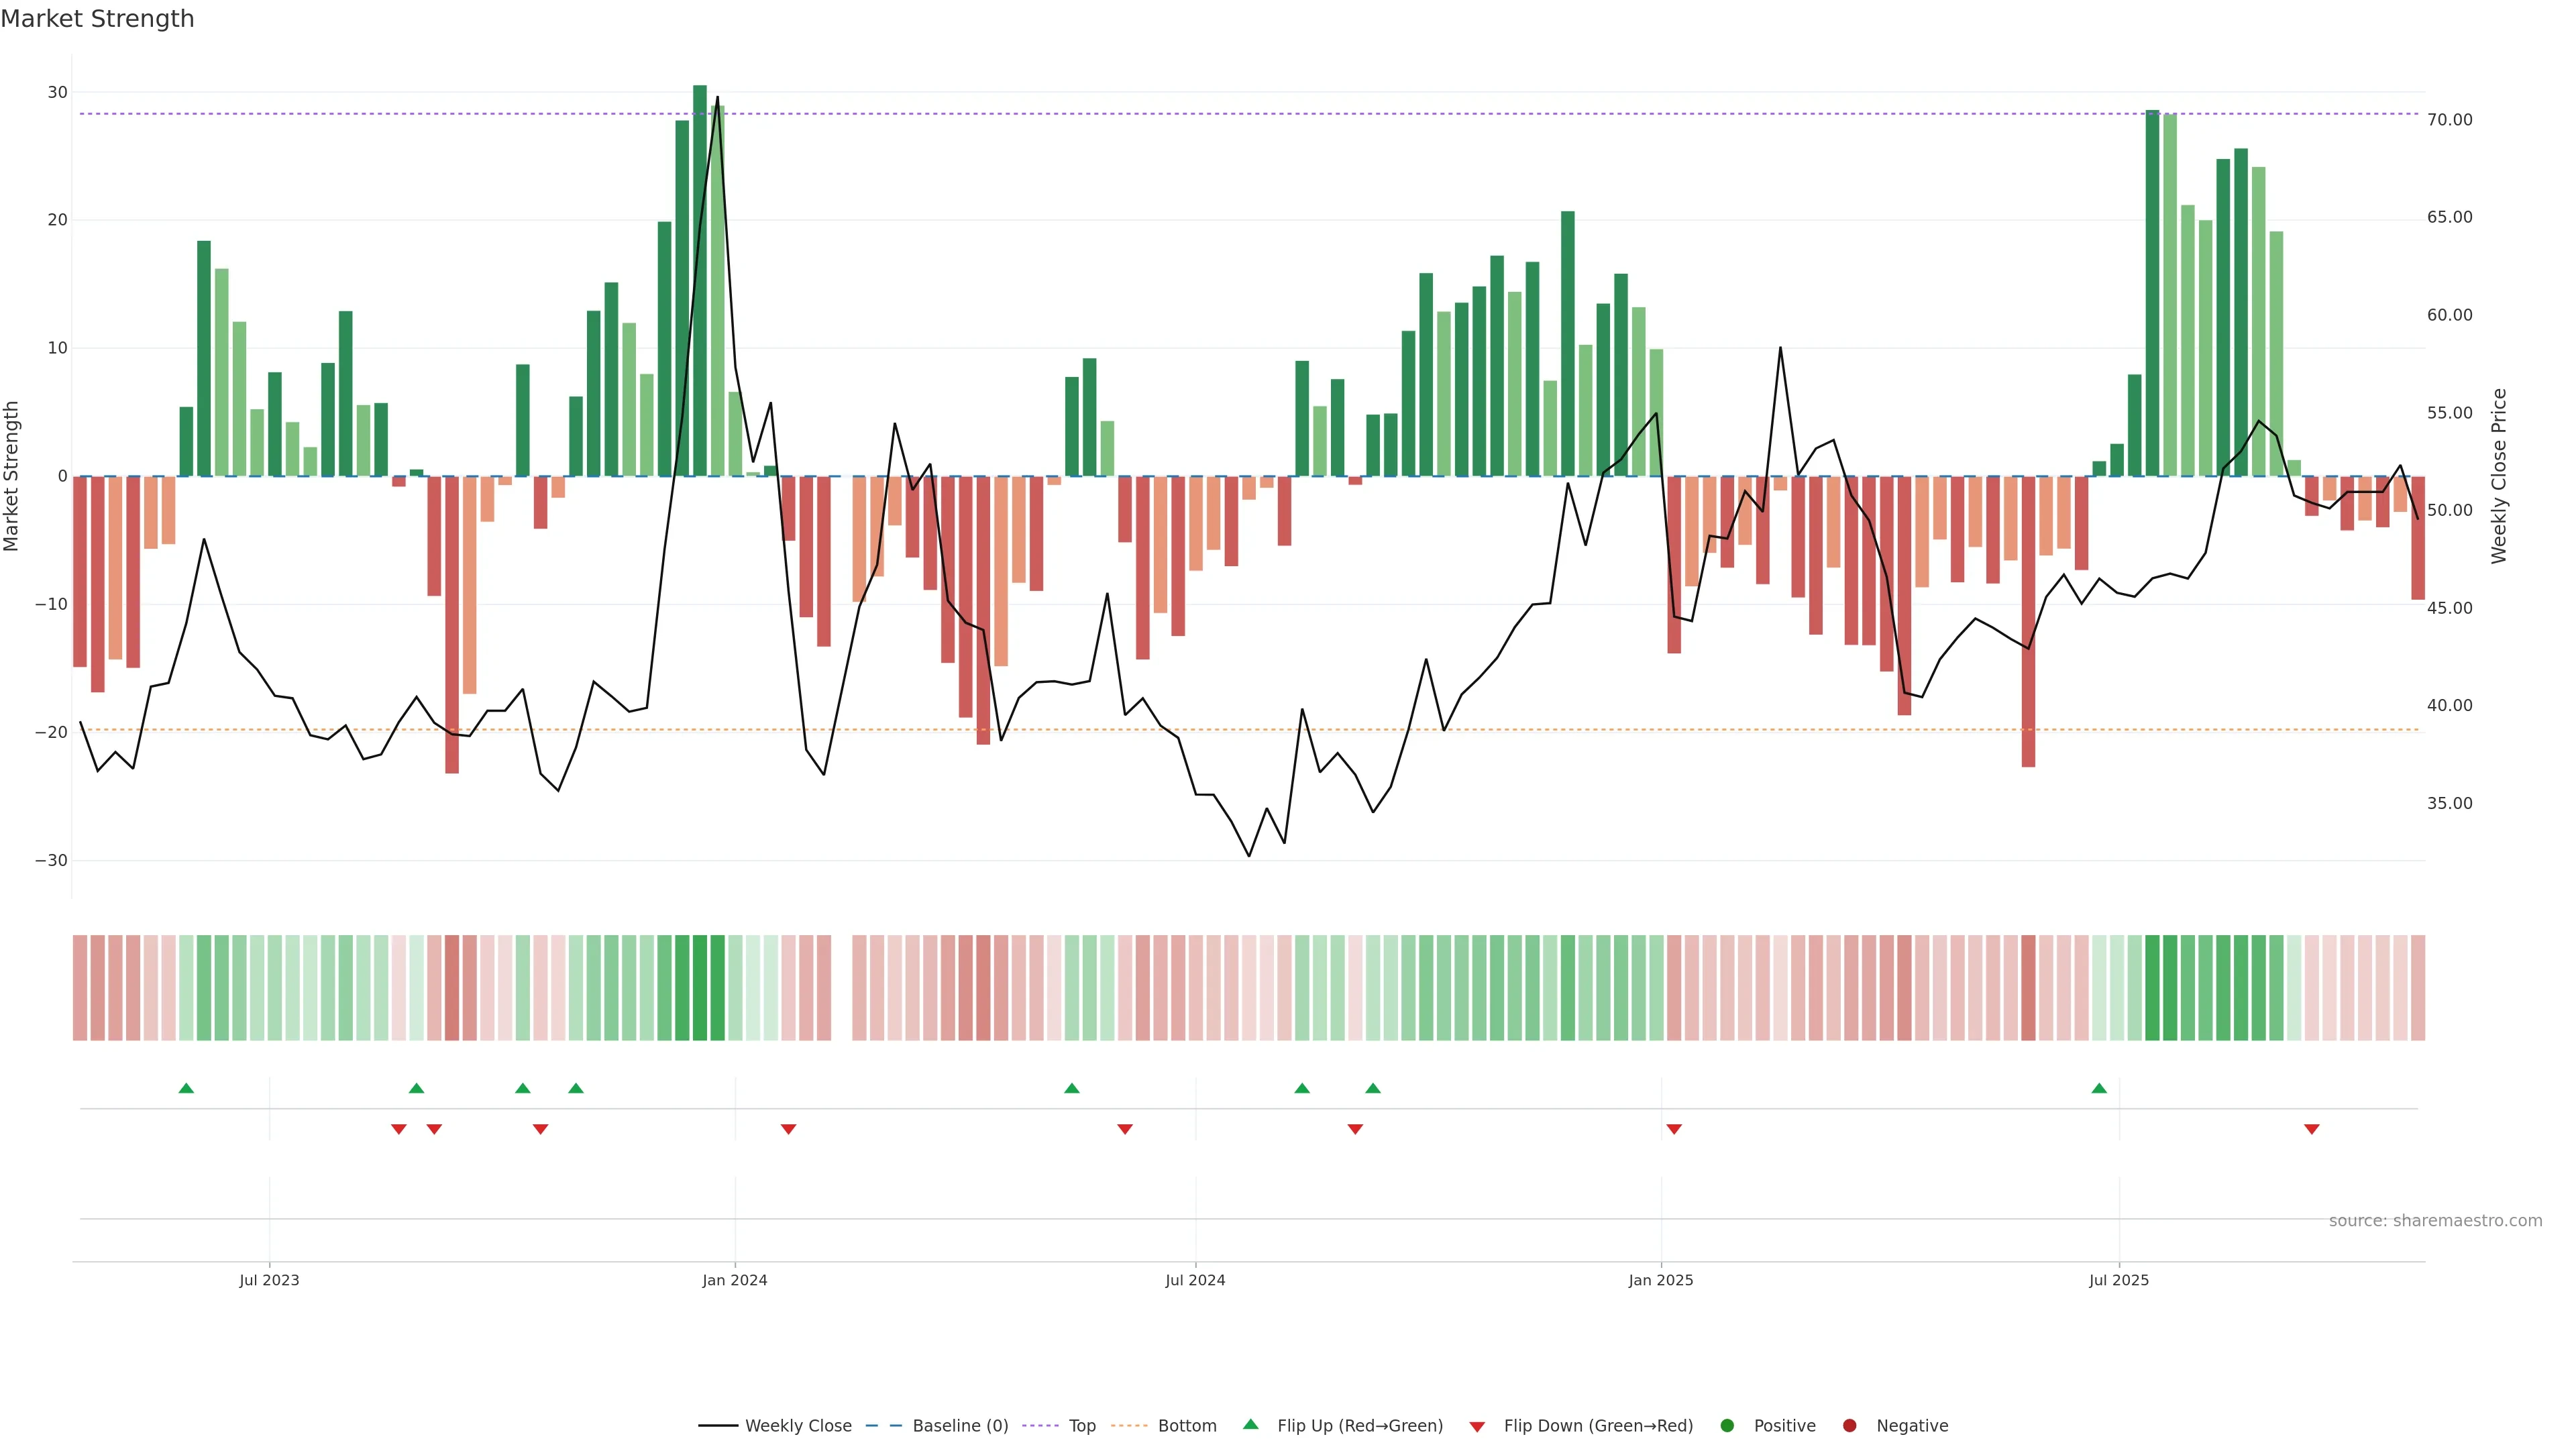Click the Positive green circle legend icon
Viewport: 2576px width, 1449px height.
point(1727,1426)
